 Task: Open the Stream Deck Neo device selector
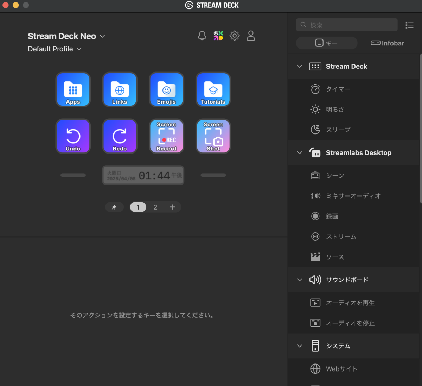click(66, 36)
